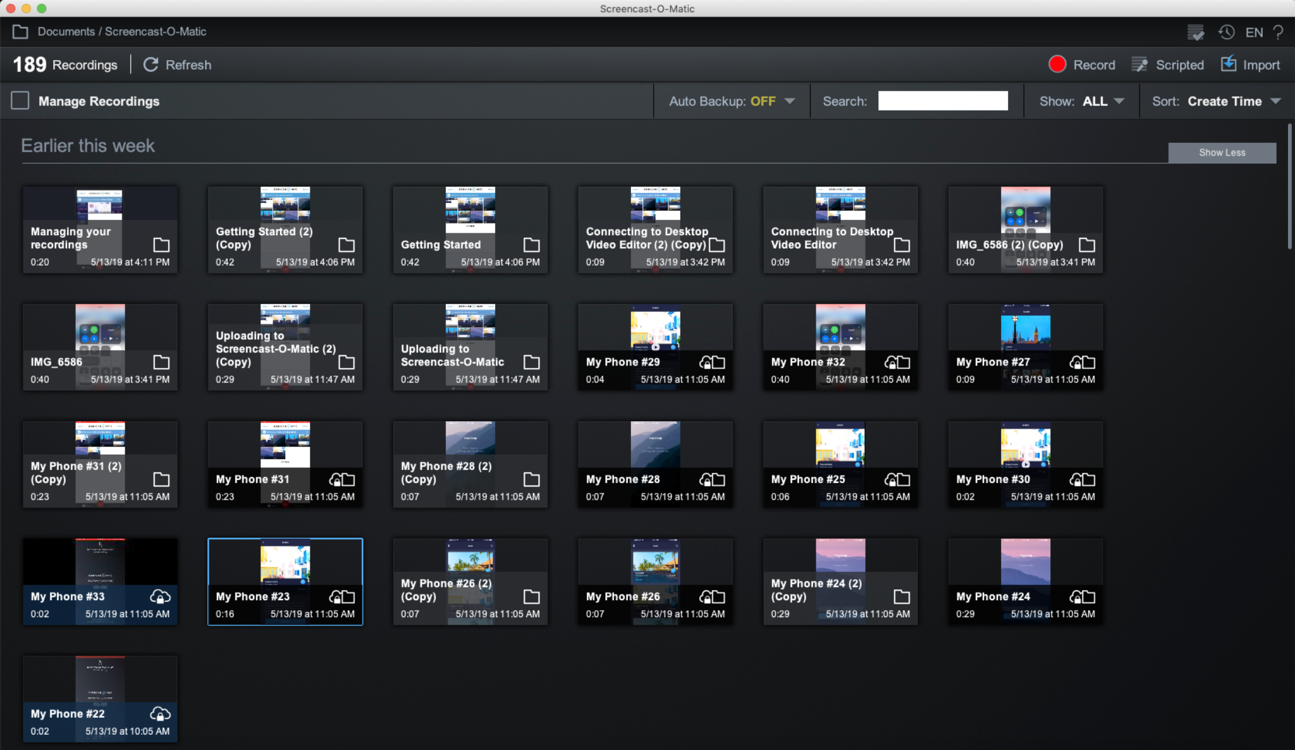The width and height of the screenshot is (1295, 750).
Task: Open the history clock icon
Action: click(x=1227, y=32)
